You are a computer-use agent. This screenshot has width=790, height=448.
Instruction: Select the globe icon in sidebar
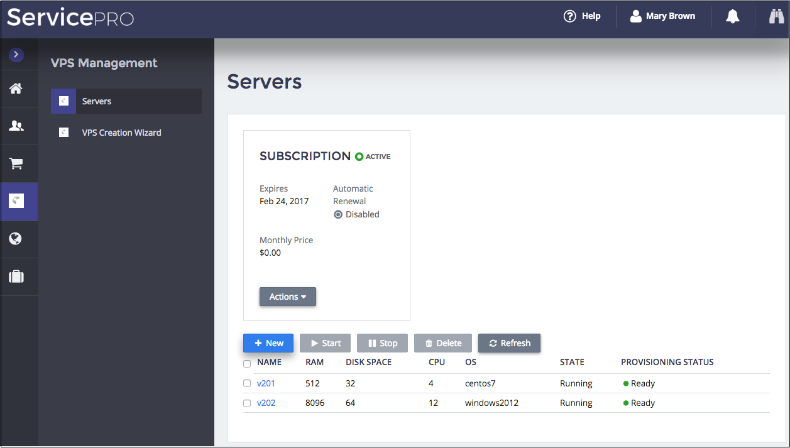pos(16,239)
